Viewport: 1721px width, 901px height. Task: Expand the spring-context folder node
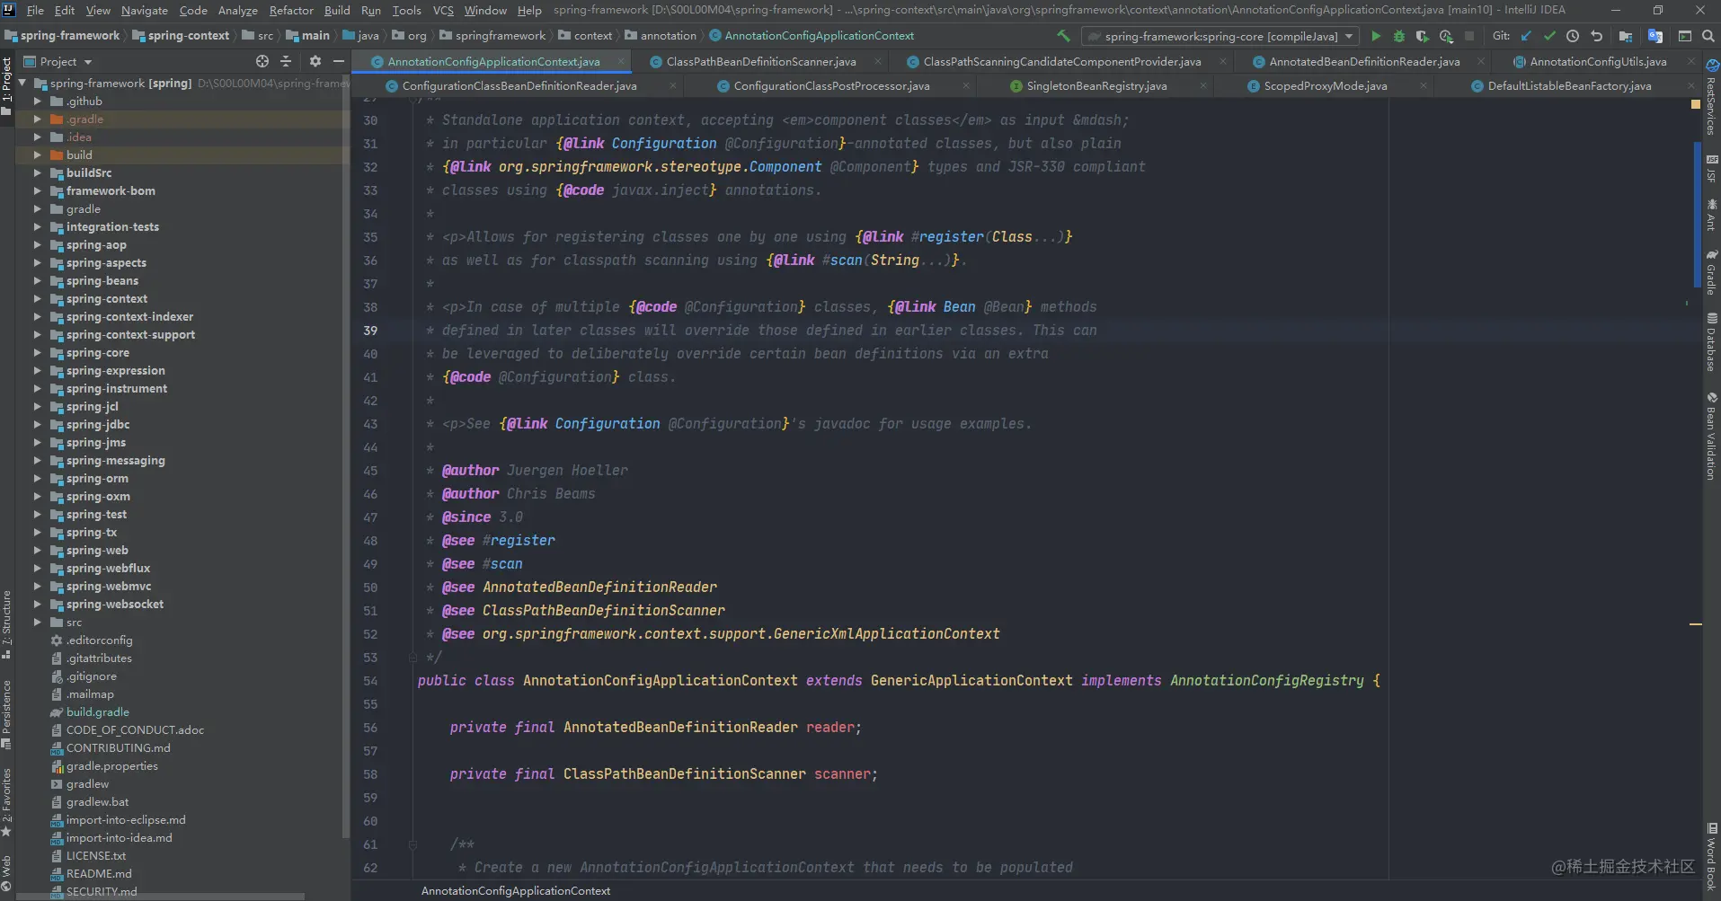(38, 299)
